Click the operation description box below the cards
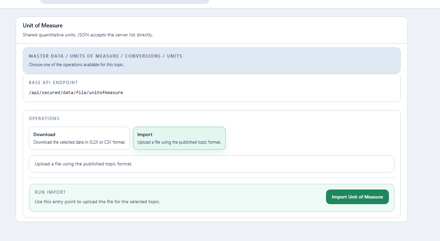 click(x=211, y=164)
